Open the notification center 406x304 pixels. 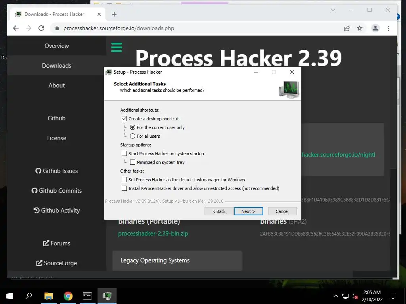[x=393, y=296]
